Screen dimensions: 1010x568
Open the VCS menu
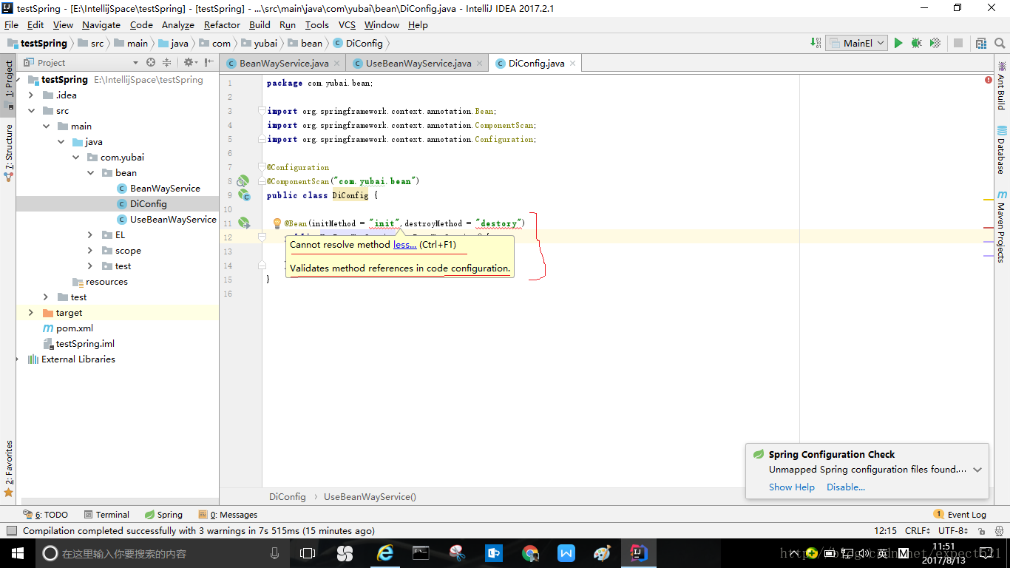tap(347, 24)
